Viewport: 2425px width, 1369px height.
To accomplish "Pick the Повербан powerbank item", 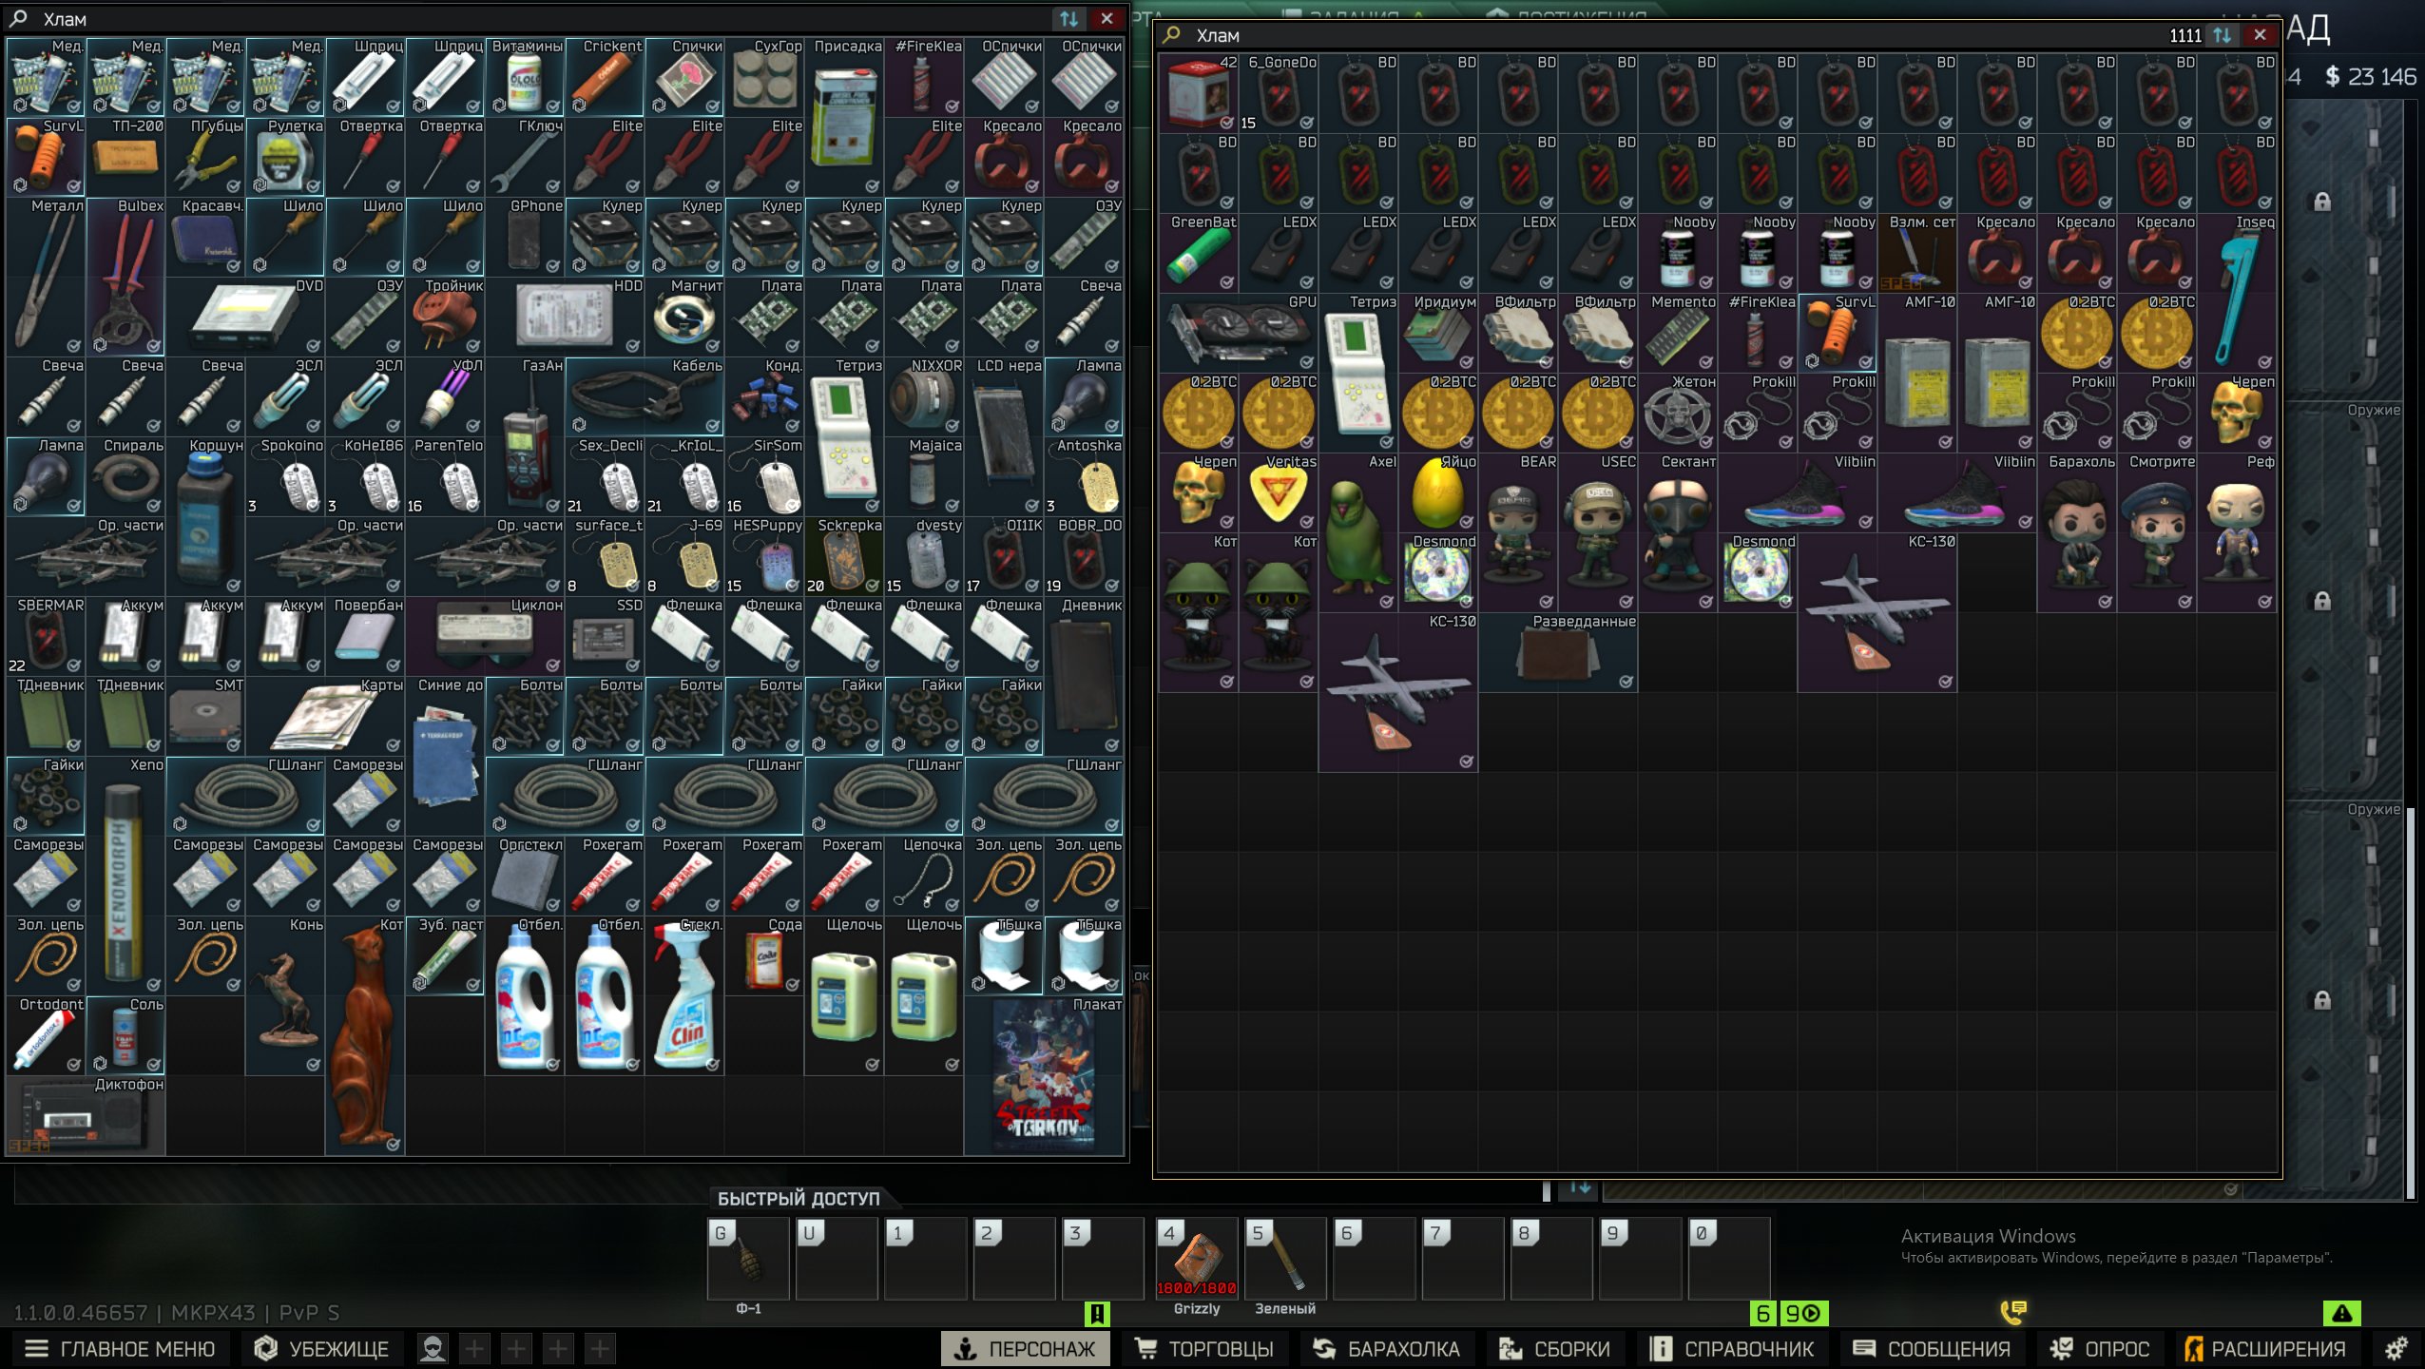I will tap(366, 636).
